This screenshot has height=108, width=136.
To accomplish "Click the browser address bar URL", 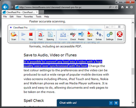I will pos(50,7).
